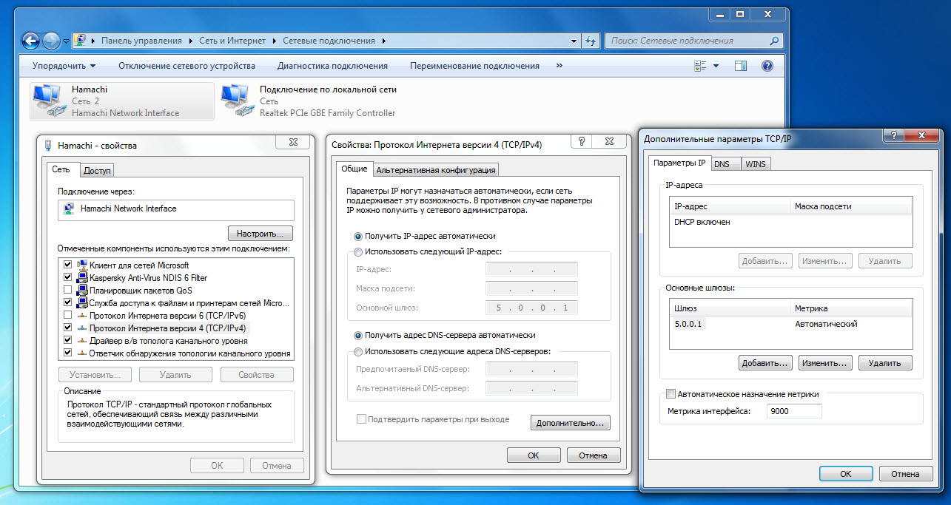The height and width of the screenshot is (505, 951).
Task: Go back with the Explorer back arrow
Action: click(x=30, y=41)
